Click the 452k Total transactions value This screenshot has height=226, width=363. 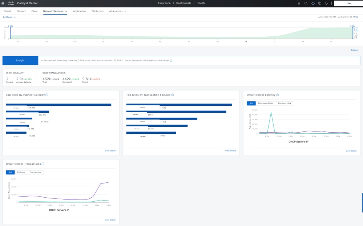[47, 79]
